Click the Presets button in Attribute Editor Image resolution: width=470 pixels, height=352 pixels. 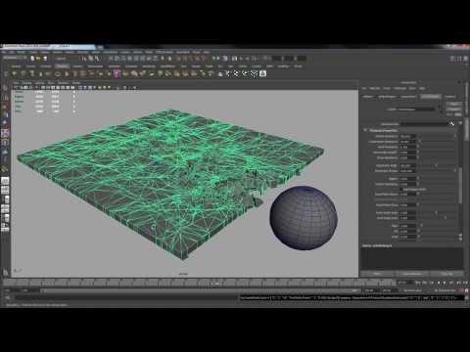(x=454, y=110)
